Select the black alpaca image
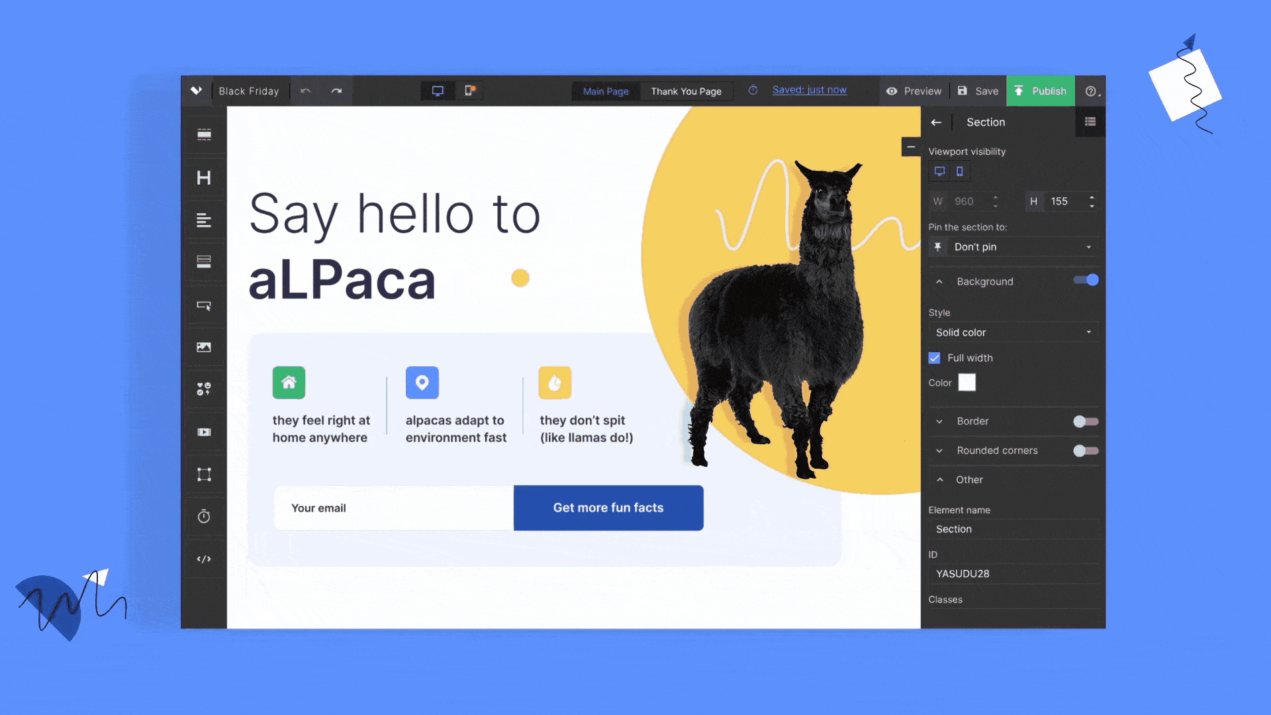The image size is (1271, 715). click(x=775, y=318)
